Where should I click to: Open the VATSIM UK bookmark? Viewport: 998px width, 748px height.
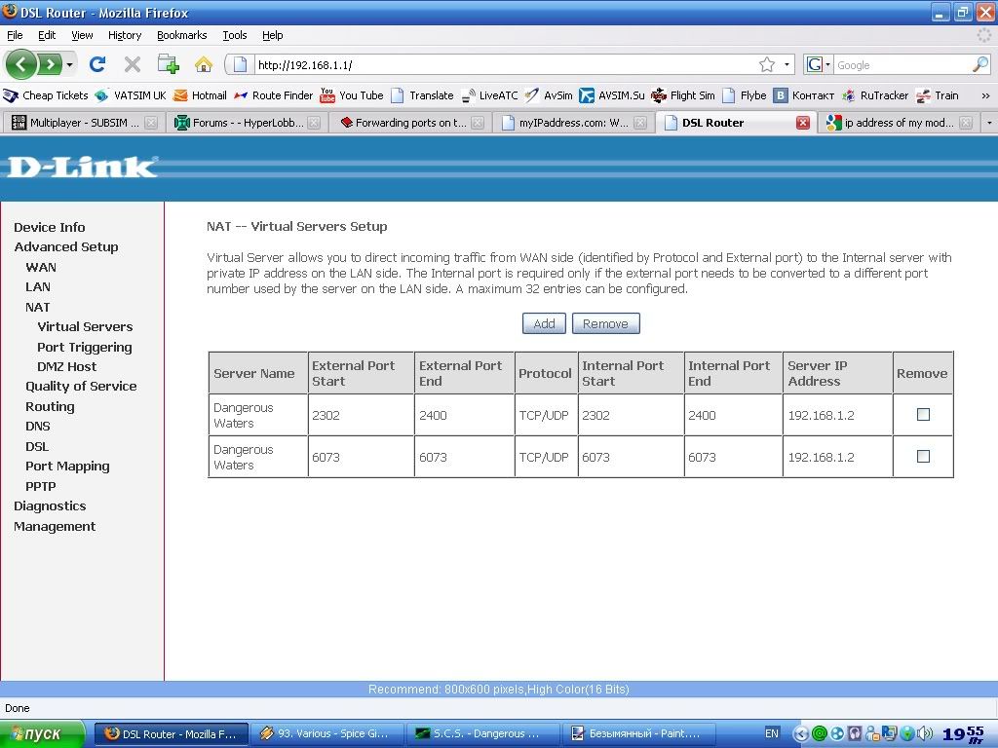(x=131, y=95)
